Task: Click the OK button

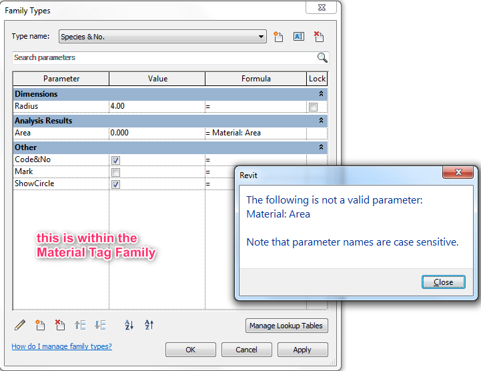Action: coord(191,350)
